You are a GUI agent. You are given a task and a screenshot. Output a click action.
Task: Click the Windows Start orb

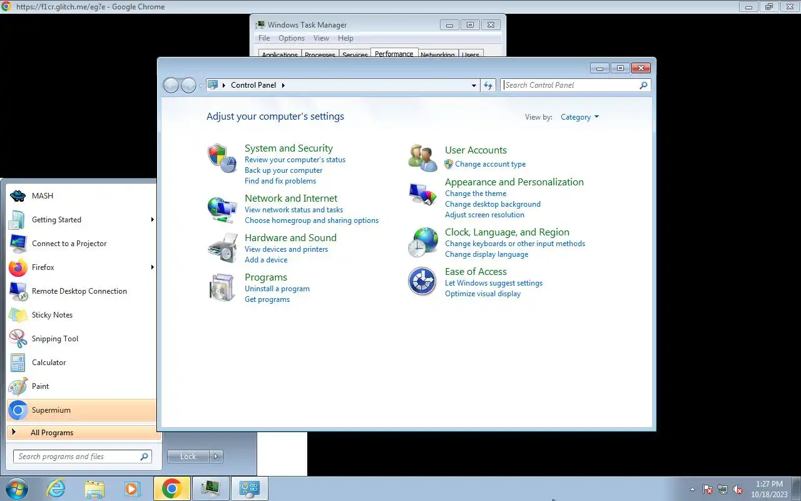(x=16, y=488)
